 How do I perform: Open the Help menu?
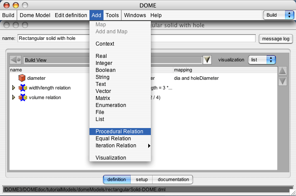tap(156, 15)
